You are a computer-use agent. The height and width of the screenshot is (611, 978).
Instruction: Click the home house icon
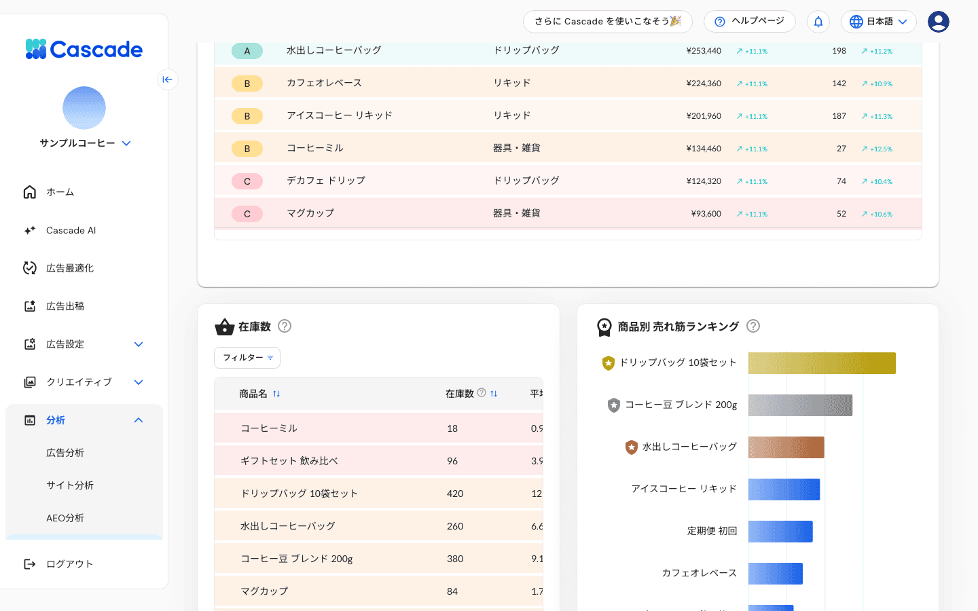pyautogui.click(x=29, y=192)
